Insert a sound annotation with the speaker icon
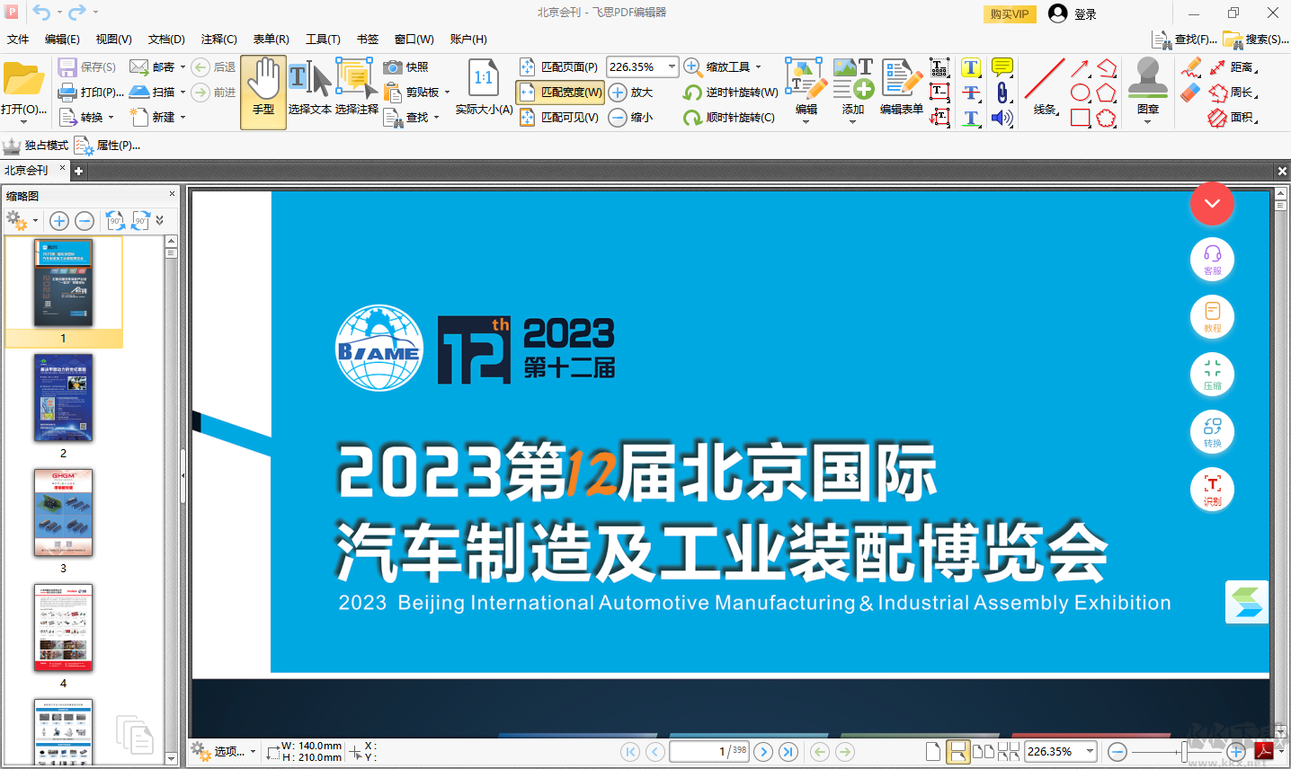 tap(1002, 117)
